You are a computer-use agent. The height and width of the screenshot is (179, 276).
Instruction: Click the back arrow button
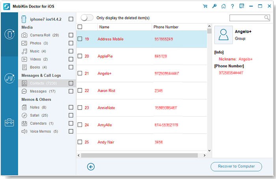coord(91,167)
